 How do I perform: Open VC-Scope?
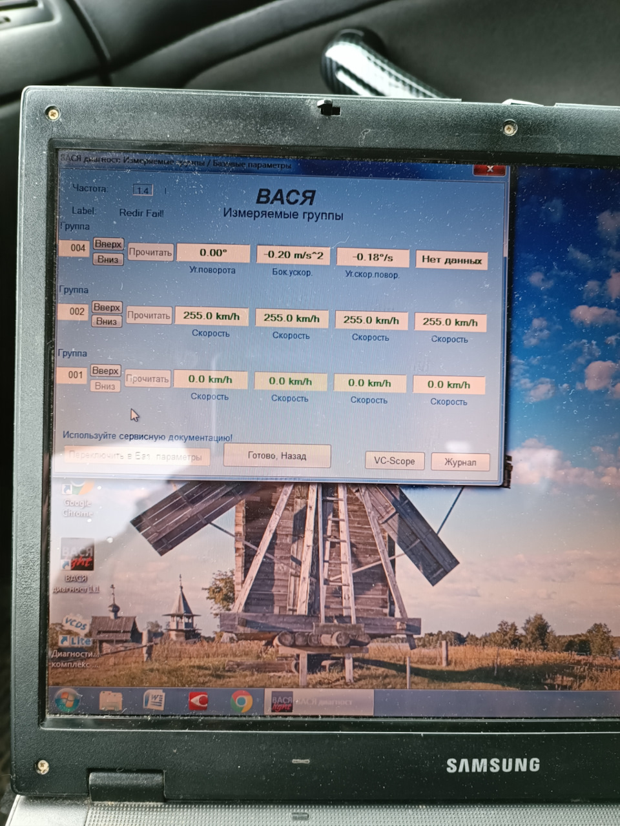tap(394, 461)
